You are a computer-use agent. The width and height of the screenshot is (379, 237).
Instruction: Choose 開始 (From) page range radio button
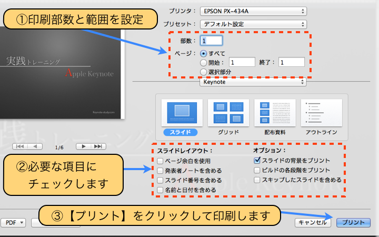pos(204,63)
